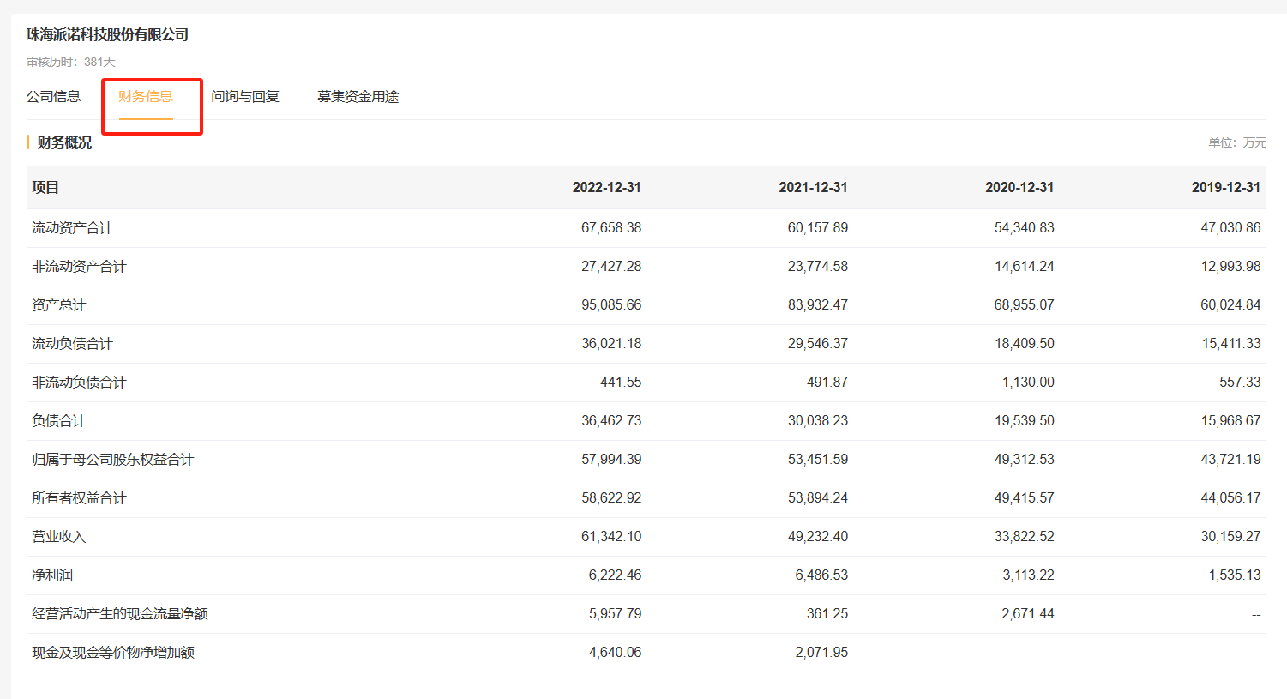Select the 经营活动产生的现金流量净额 row label

(x=120, y=614)
